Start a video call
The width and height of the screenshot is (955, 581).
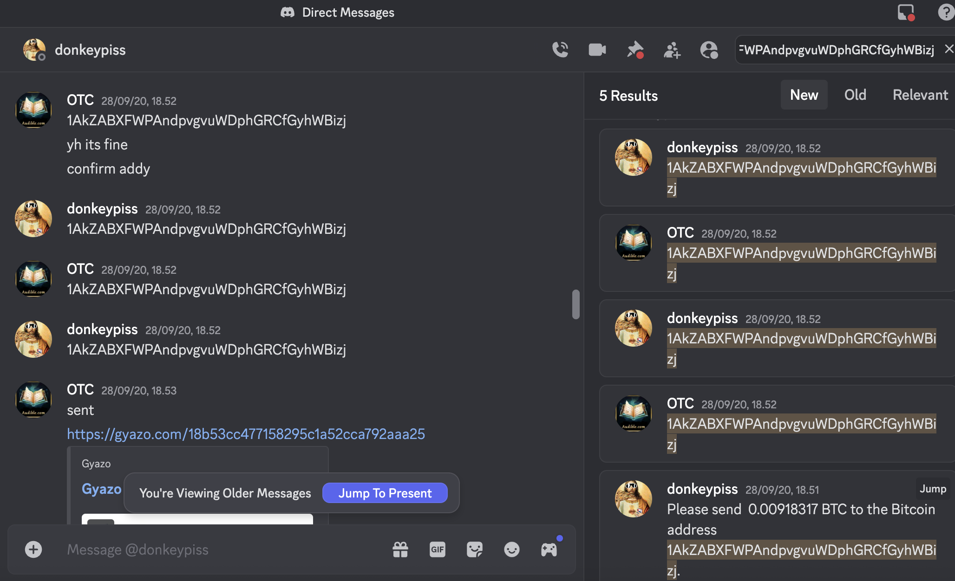coord(597,50)
